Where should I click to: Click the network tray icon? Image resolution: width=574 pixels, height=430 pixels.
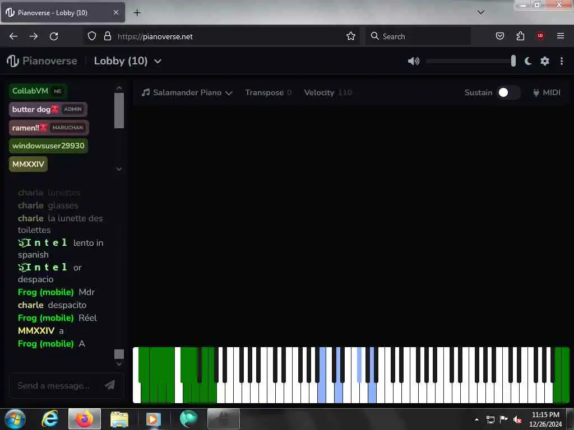coord(490,419)
